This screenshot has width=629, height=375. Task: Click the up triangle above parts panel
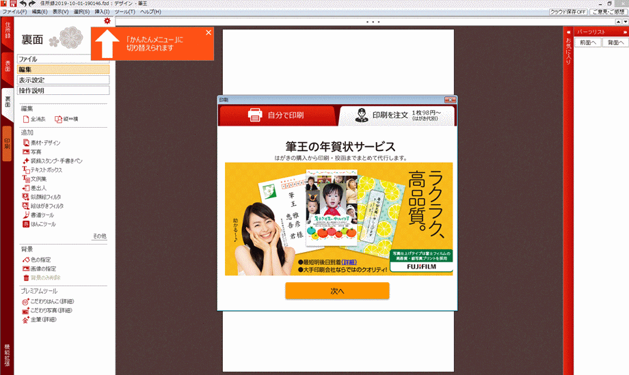pyautogui.click(x=618, y=22)
